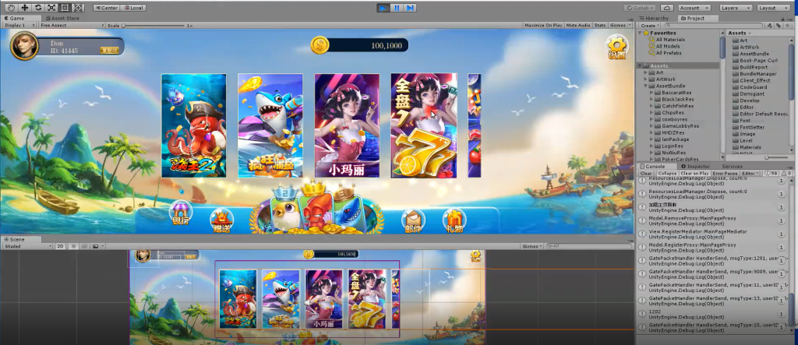Open the Free Aspect dropdown
Image resolution: width=798 pixels, height=345 pixels.
pos(70,25)
